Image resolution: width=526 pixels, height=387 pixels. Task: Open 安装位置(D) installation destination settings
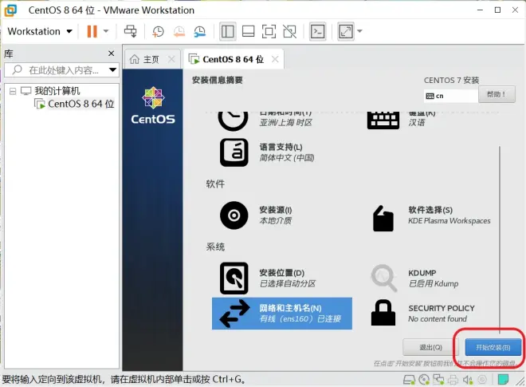pyautogui.click(x=288, y=278)
